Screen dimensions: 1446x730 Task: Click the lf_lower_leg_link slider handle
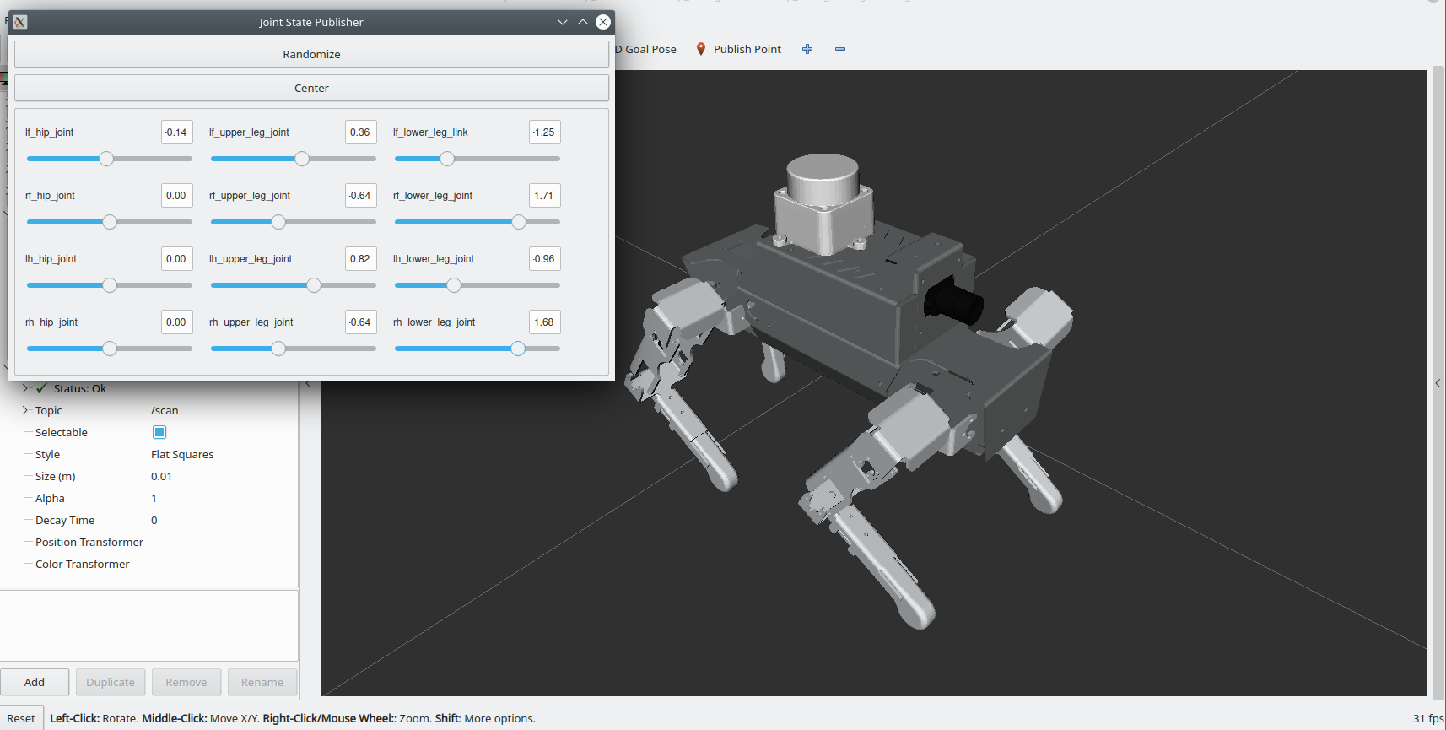447,159
